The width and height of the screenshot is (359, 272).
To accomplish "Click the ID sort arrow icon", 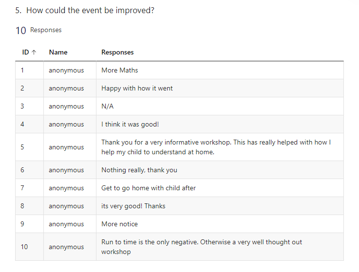I will tap(34, 53).
